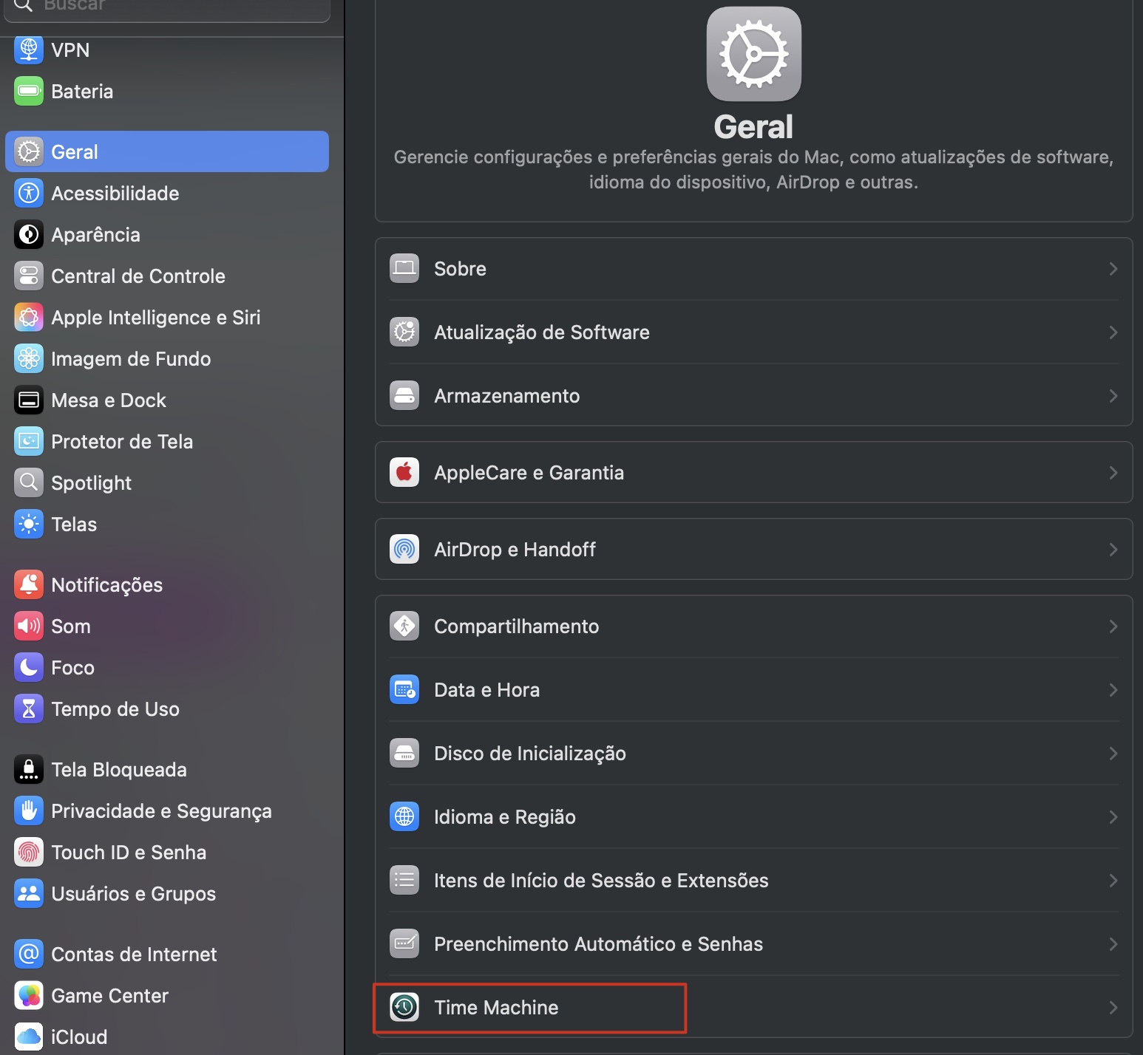Click the Protetor de Tela icon
The height and width of the screenshot is (1055, 1143).
[28, 441]
